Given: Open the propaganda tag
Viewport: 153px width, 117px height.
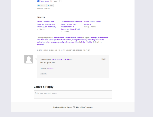Looking at the screenshot, I should (x=55, y=42).
